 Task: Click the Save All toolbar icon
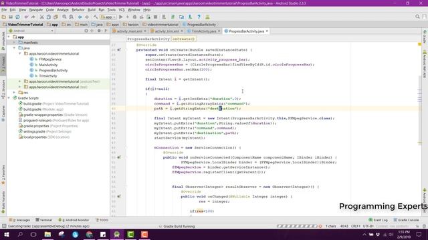click(11, 17)
